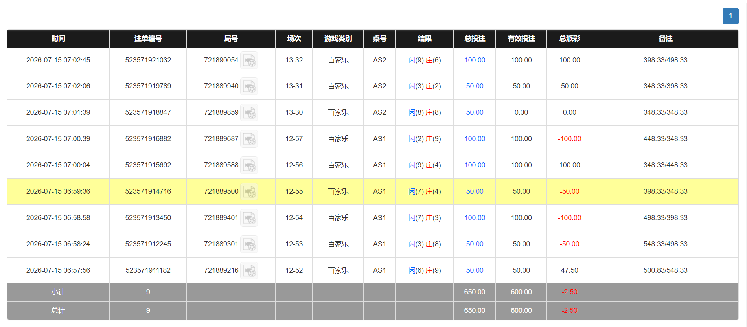Open video replay icon for round 721889687
The width and height of the screenshot is (747, 327).
pyautogui.click(x=249, y=139)
